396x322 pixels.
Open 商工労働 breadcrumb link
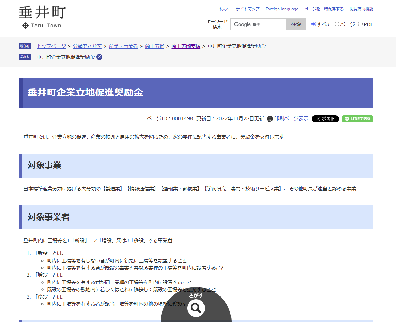coord(155,46)
